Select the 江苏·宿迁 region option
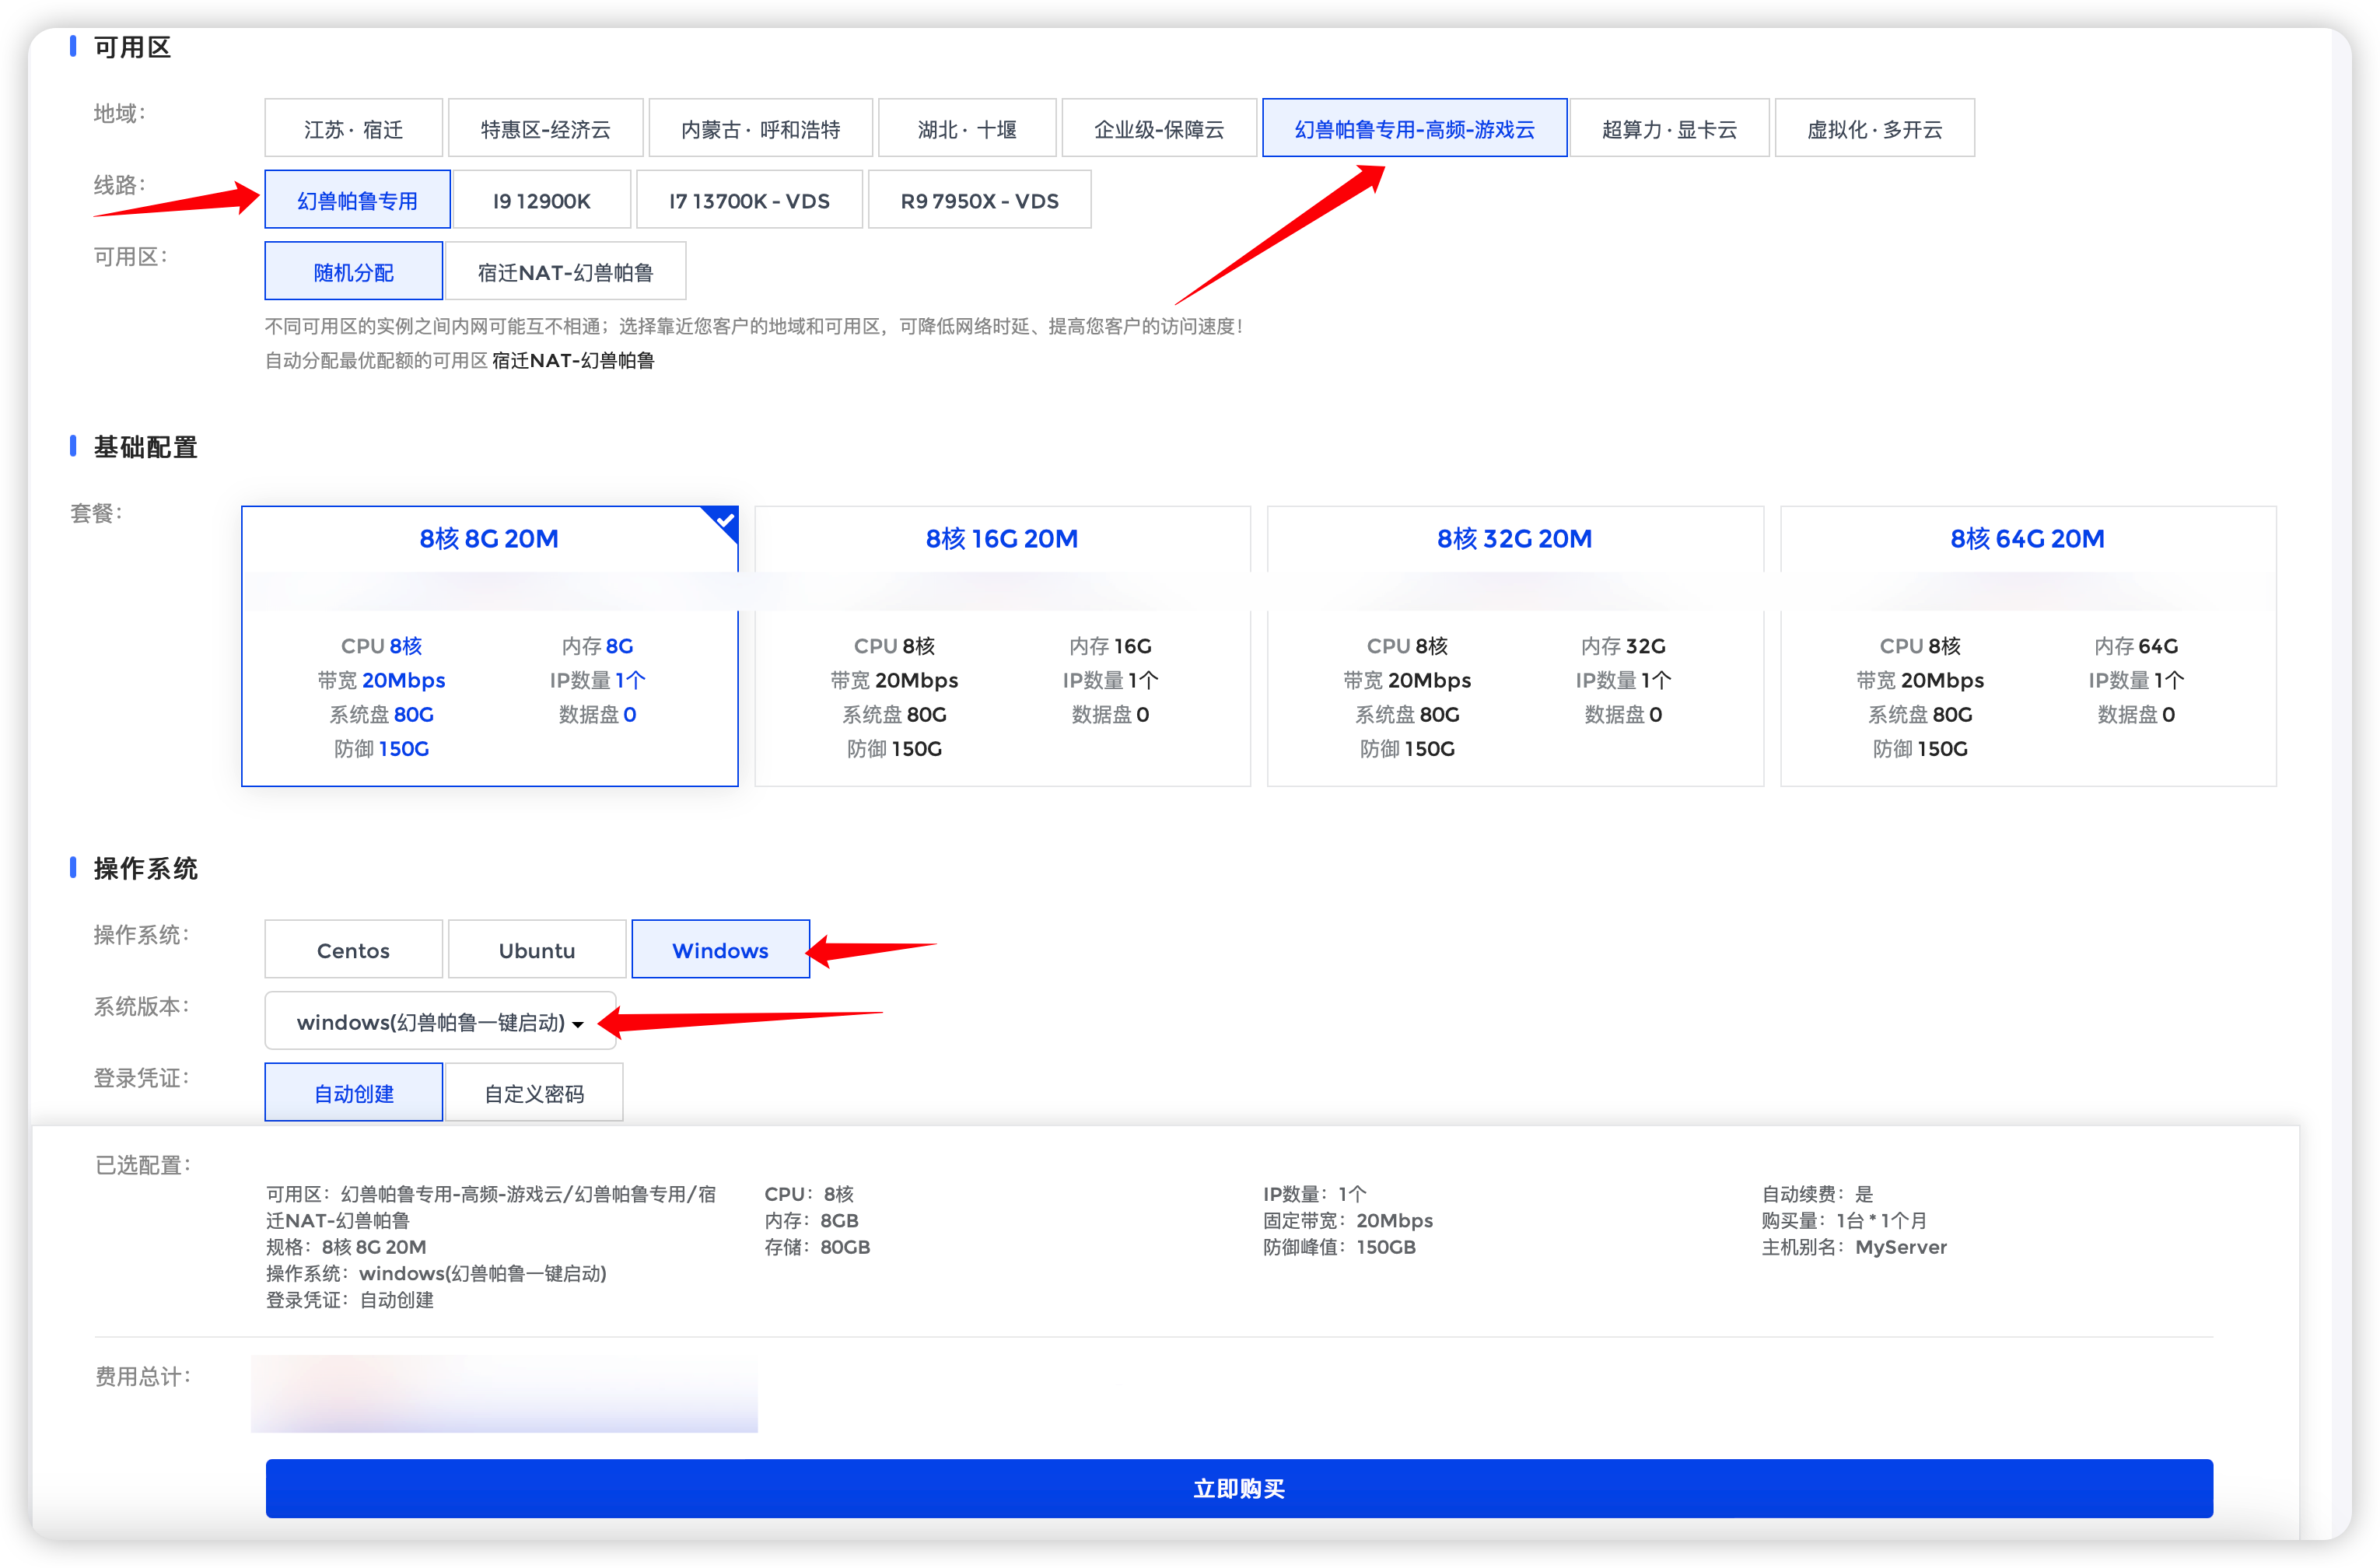Viewport: 2380px width, 1568px height. [x=353, y=129]
